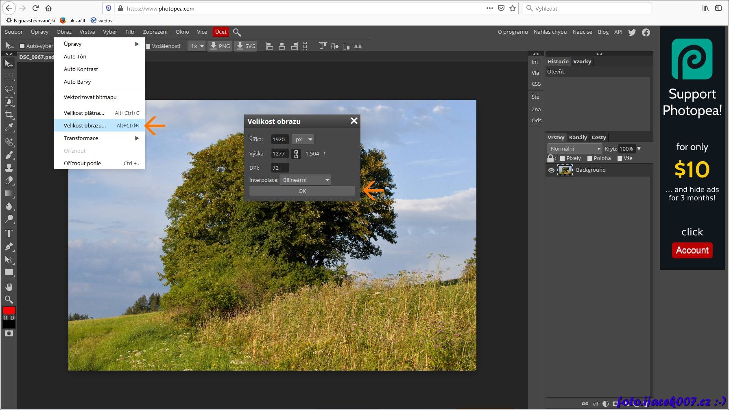The width and height of the screenshot is (729, 410).
Task: Select the Hand tool
Action: pos(9,287)
